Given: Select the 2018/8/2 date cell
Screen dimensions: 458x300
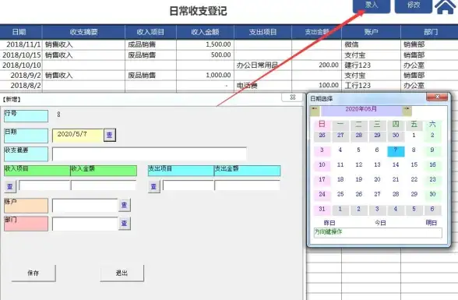Looking at the screenshot, I should 21,86.
